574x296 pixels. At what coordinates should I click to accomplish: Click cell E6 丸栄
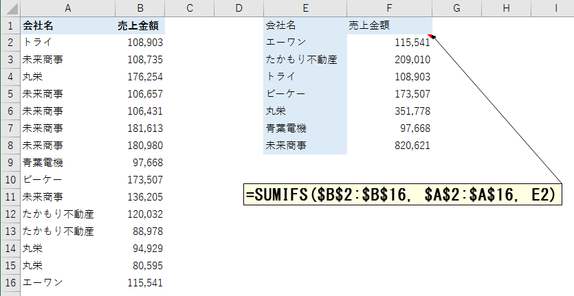pos(305,111)
